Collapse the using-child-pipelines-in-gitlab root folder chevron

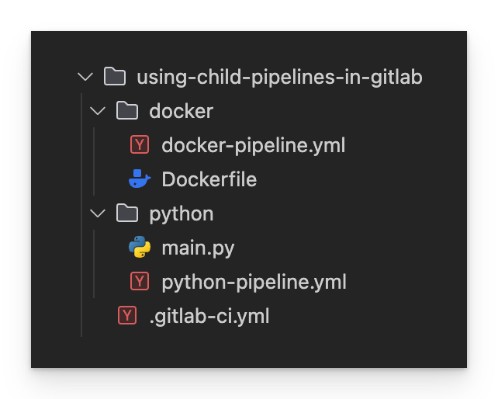tap(85, 77)
